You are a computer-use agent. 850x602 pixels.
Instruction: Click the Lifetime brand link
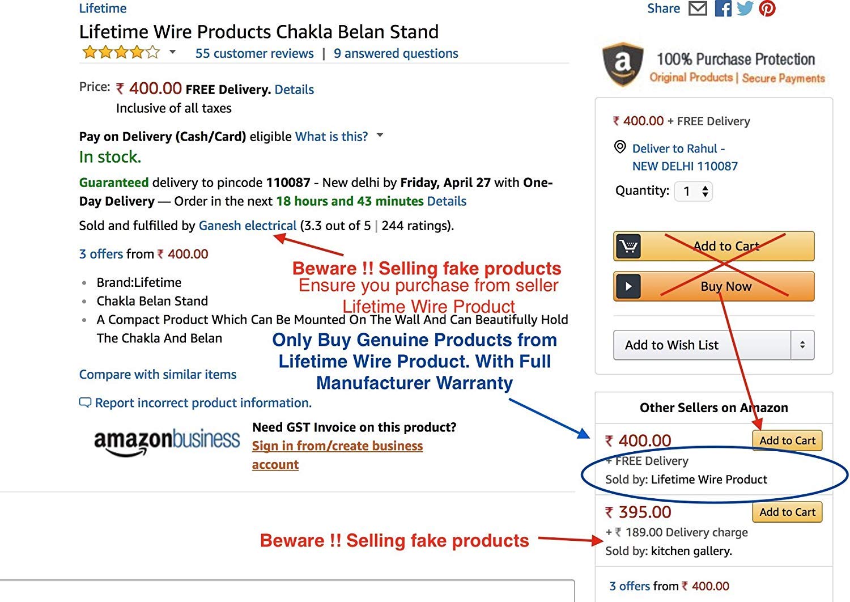pyautogui.click(x=103, y=9)
